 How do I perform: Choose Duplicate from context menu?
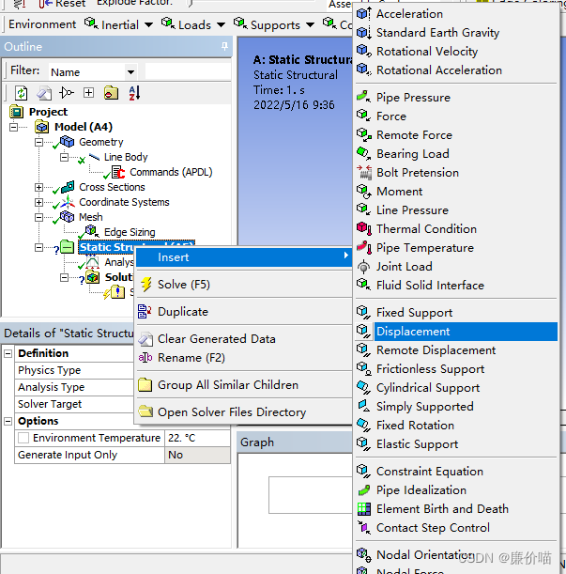pos(244,312)
